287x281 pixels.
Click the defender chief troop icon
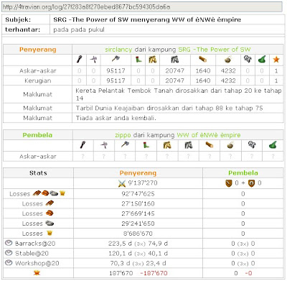pos(252,144)
